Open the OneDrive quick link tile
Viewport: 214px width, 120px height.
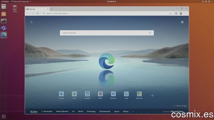click(113, 95)
